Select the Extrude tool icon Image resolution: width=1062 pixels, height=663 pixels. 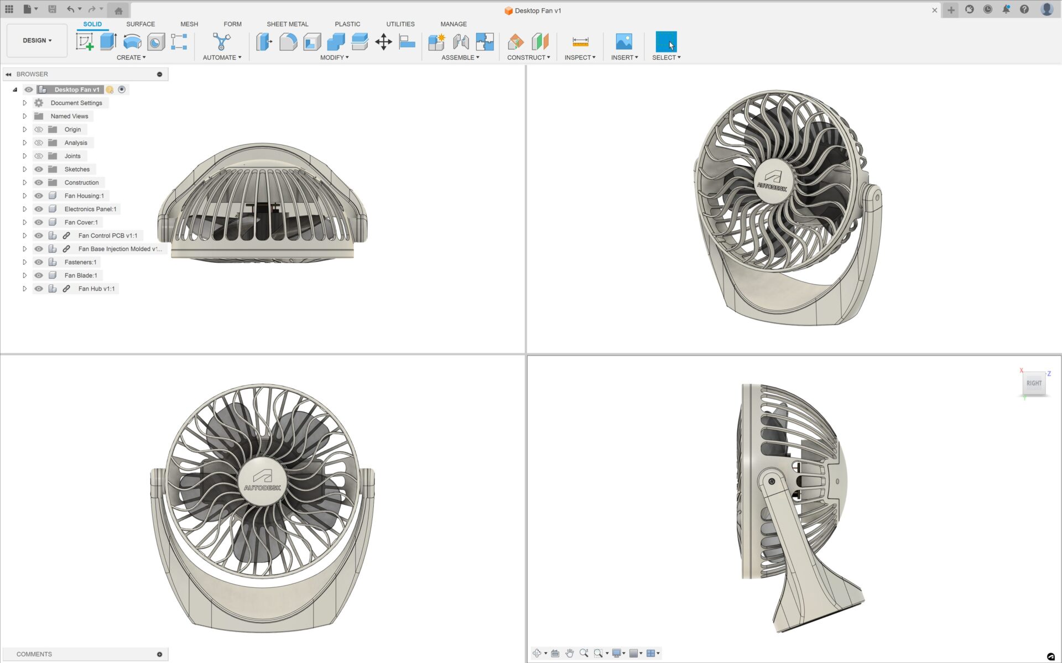coord(108,41)
